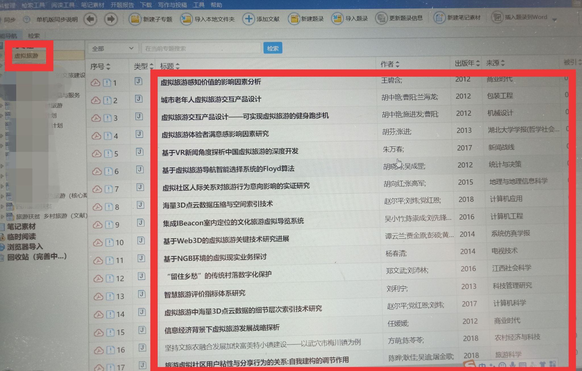Open article 智慧旅游评价指标体系研究
The width and height of the screenshot is (582, 371).
pos(205,294)
